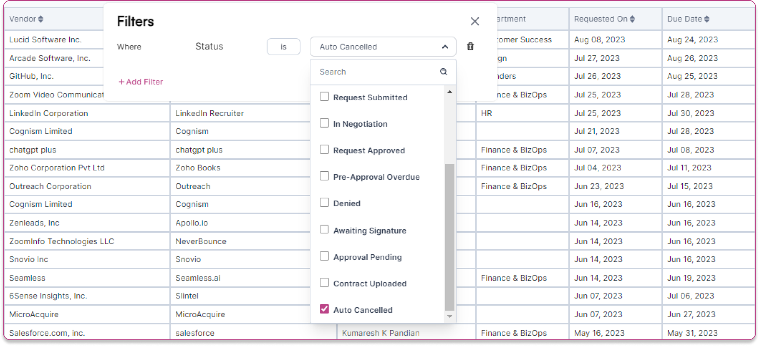Delete the Status filter with the trash icon
The height and width of the screenshot is (346, 759).
[x=470, y=46]
